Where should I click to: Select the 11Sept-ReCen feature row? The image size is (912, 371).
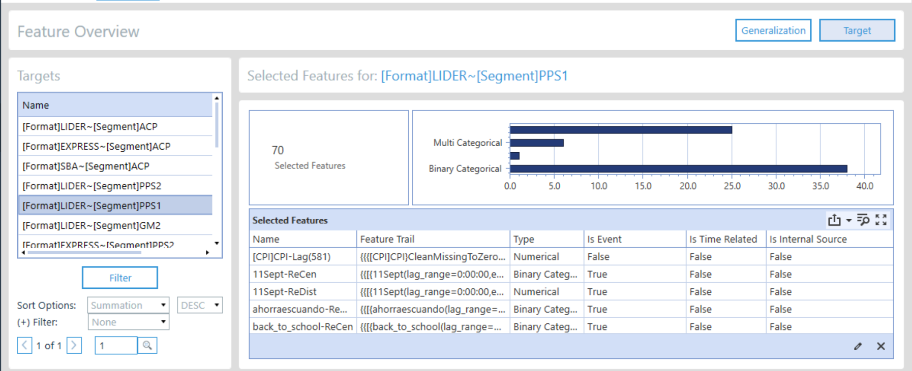coord(571,274)
